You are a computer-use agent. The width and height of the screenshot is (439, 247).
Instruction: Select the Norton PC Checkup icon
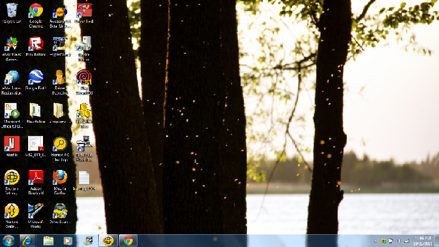[x=59, y=143]
